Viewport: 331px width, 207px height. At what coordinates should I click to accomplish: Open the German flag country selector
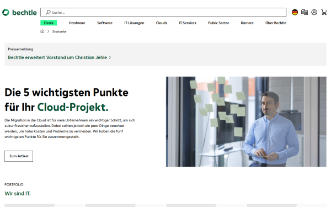click(295, 12)
